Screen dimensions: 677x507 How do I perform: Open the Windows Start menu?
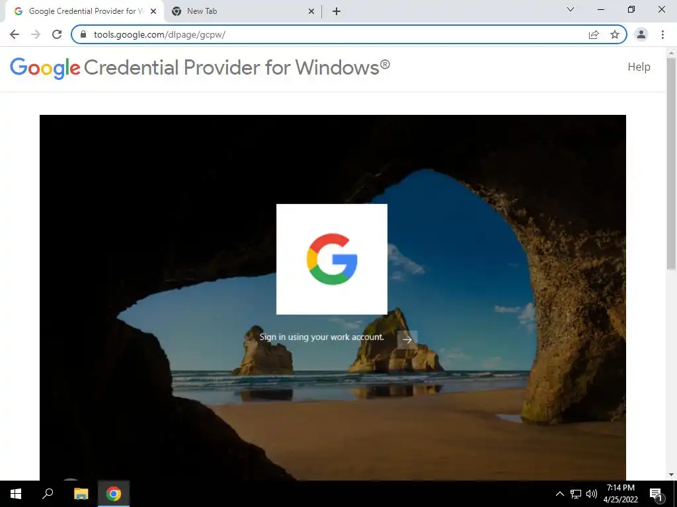coord(16,494)
